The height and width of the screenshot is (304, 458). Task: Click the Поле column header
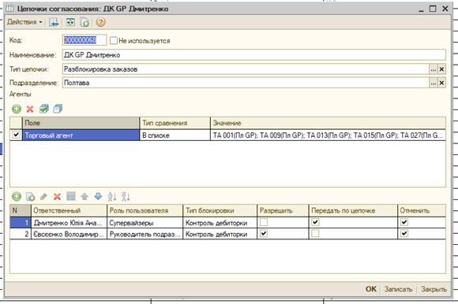click(x=81, y=123)
